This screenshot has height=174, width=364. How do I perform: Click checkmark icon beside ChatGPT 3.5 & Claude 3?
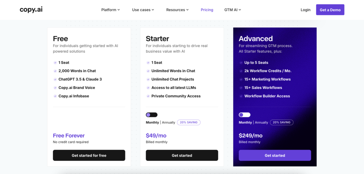tap(55, 79)
